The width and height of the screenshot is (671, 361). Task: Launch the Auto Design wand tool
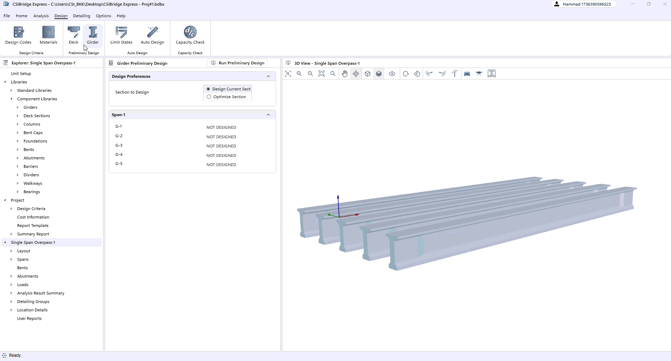pyautogui.click(x=152, y=35)
